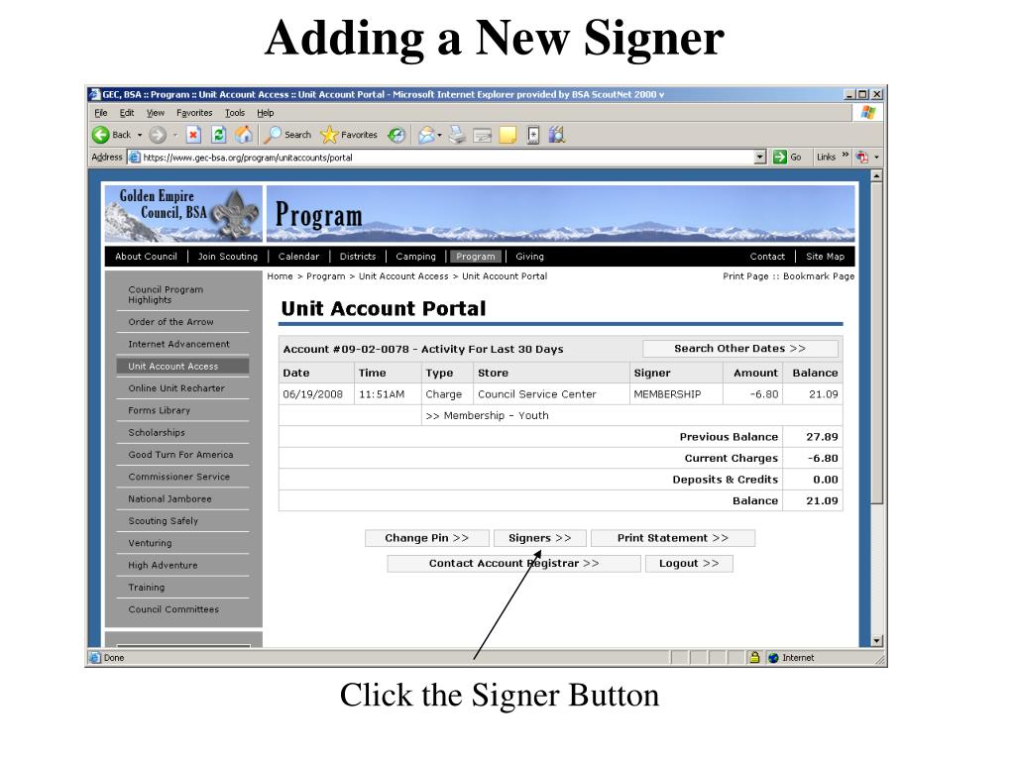Click the scrollbar down arrow
Image resolution: width=1015 pixels, height=761 pixels.
click(x=876, y=641)
